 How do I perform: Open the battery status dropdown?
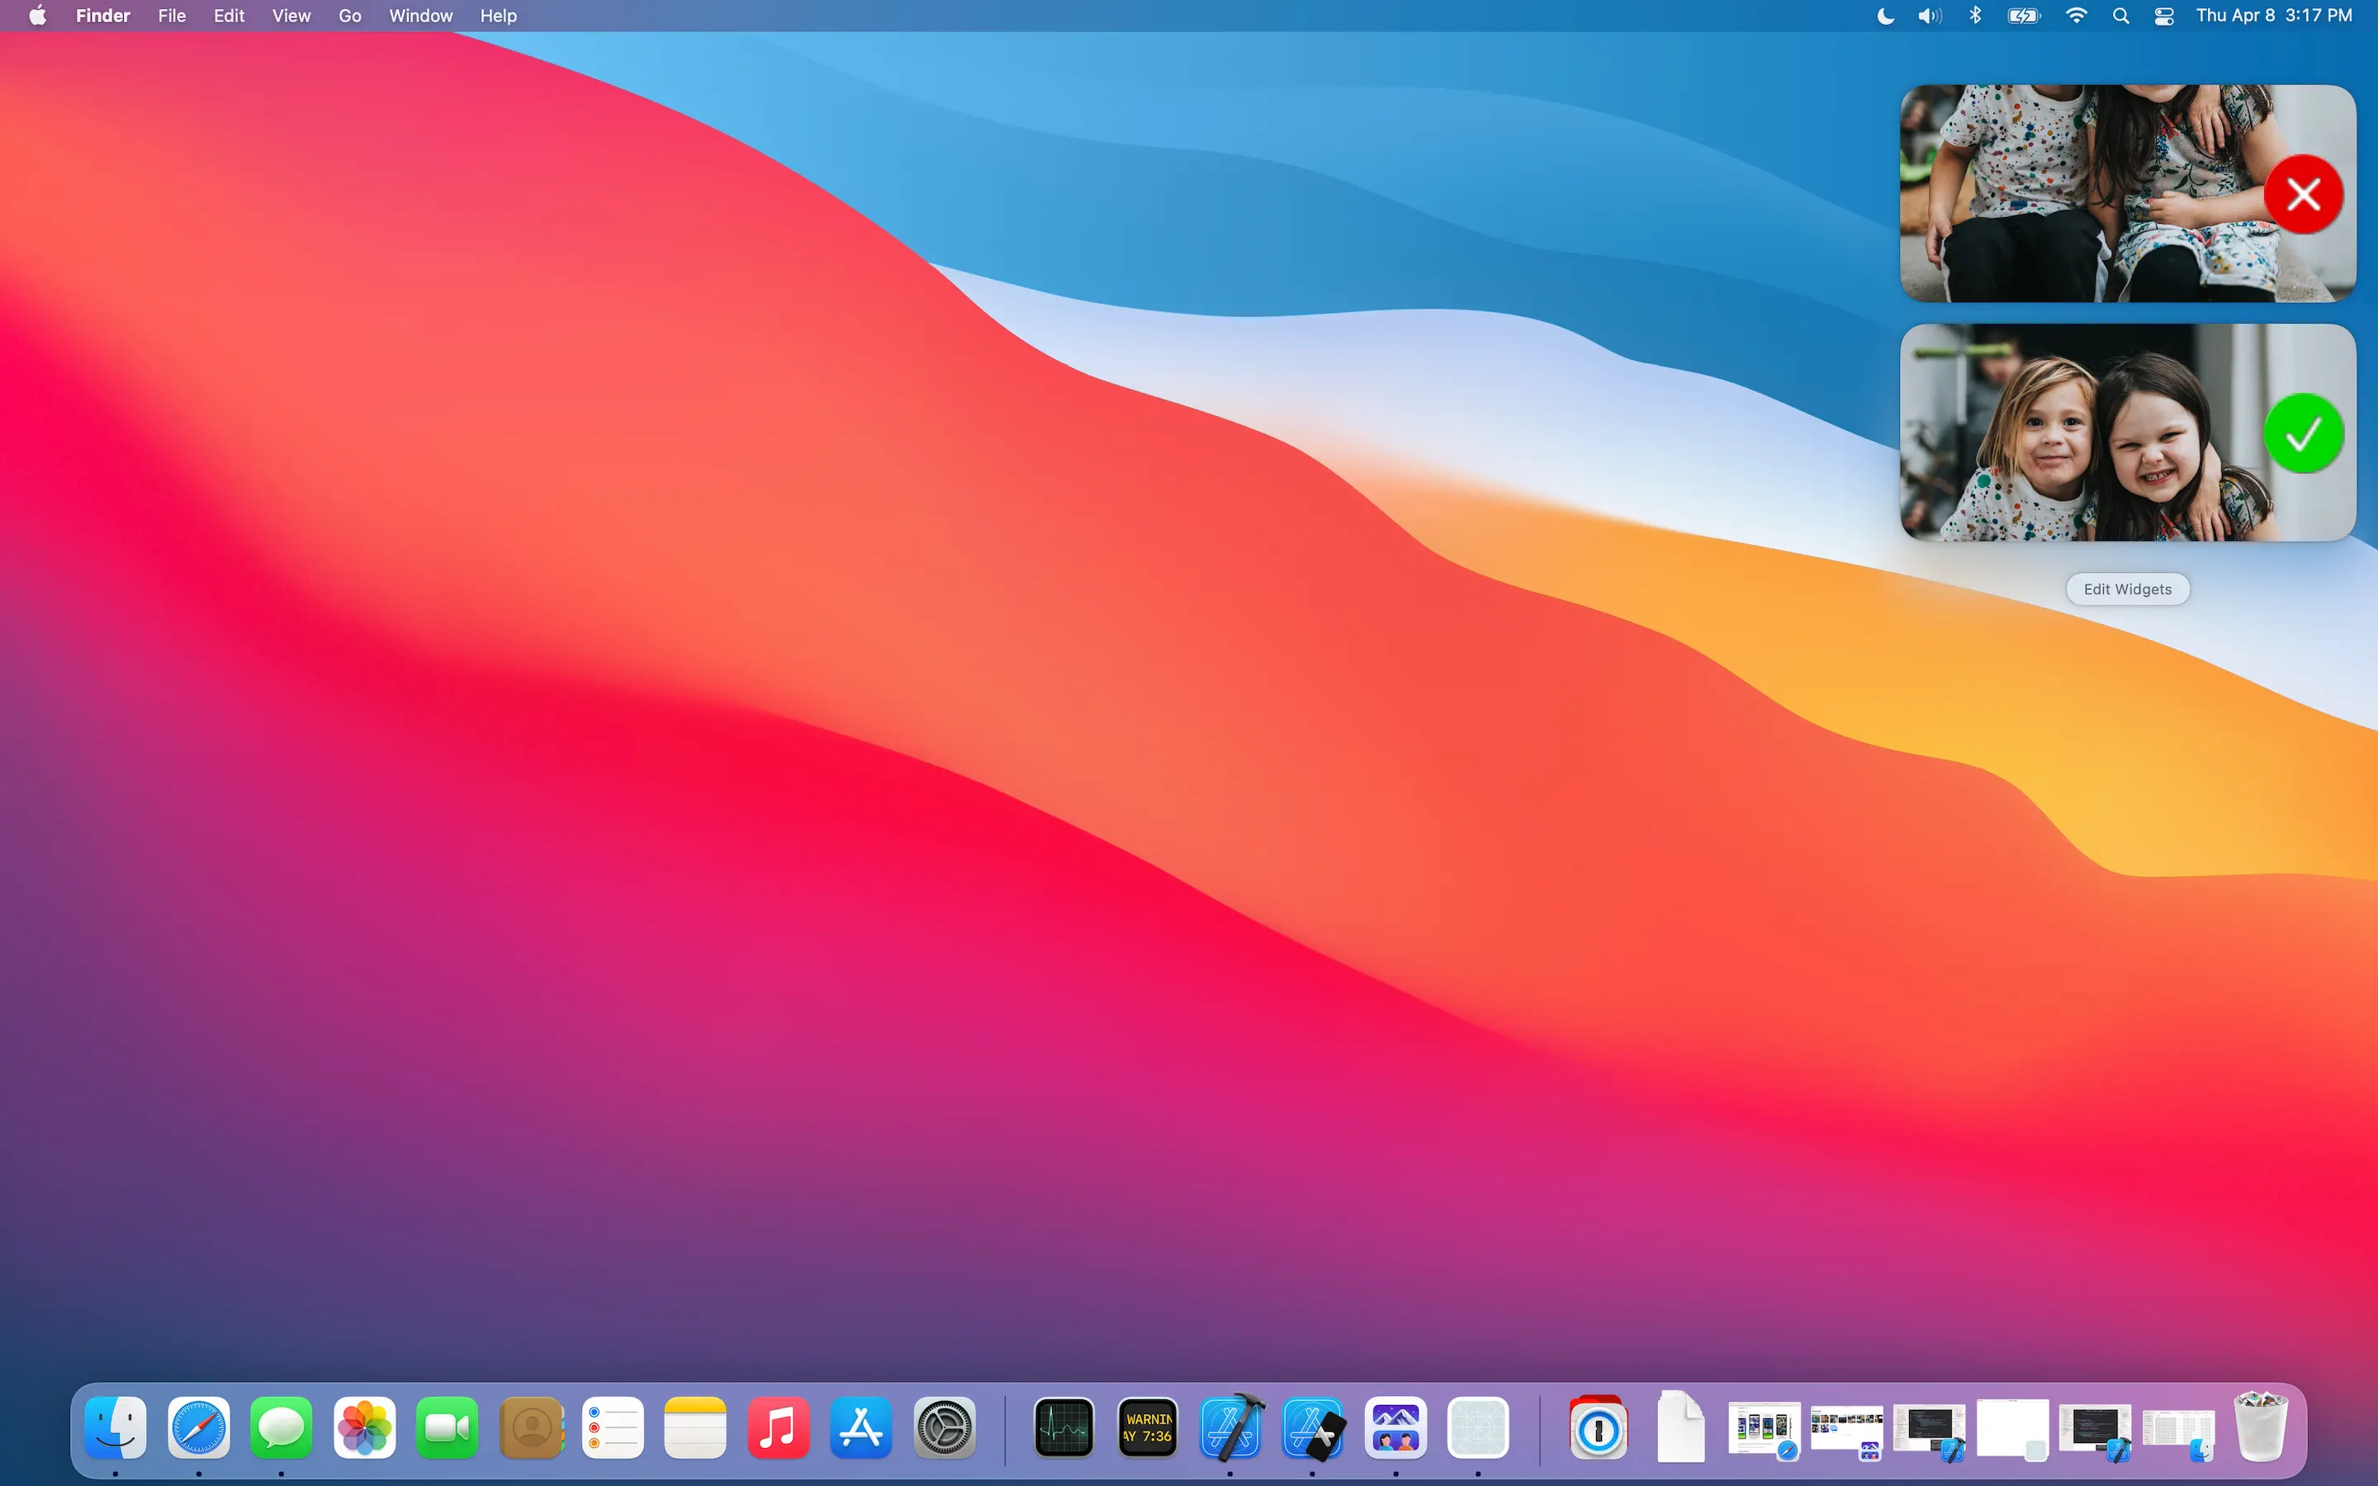click(x=2025, y=16)
